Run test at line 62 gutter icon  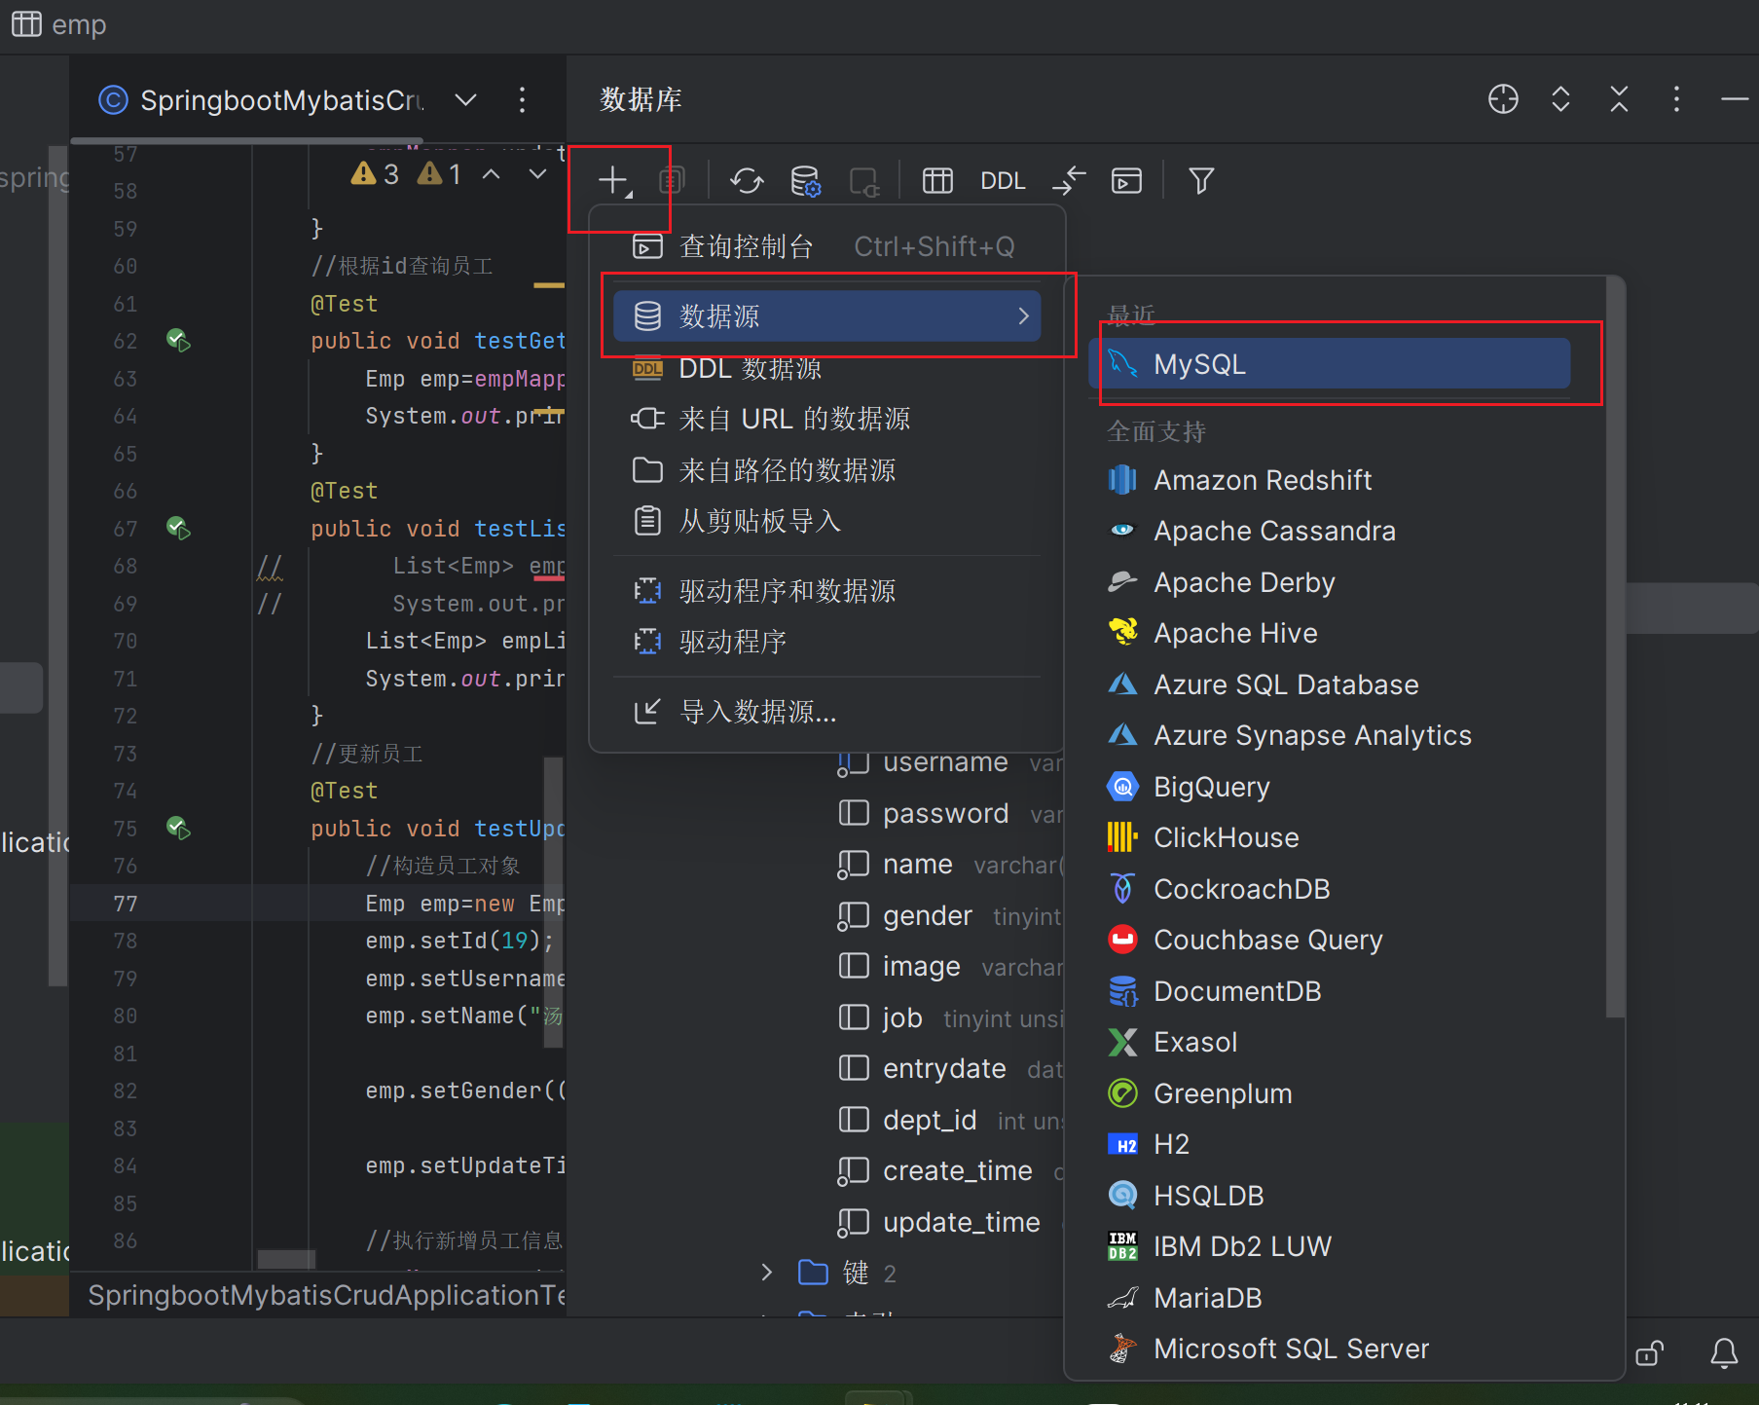178,340
